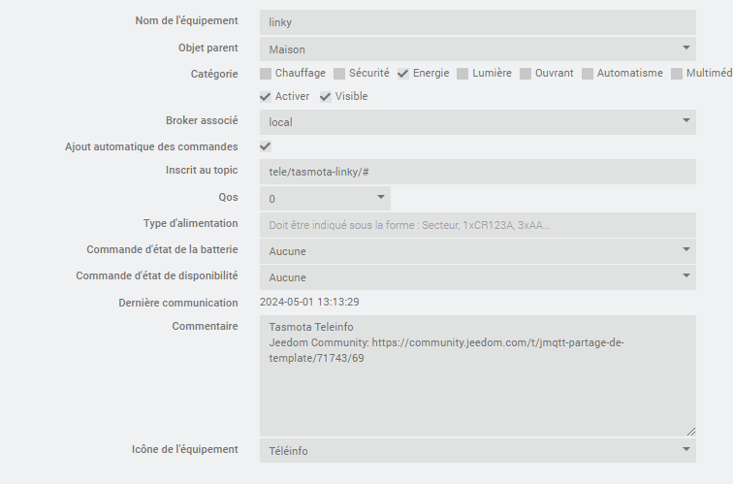Image resolution: width=733 pixels, height=484 pixels.
Task: Click the Type d'alimentation input field
Action: coord(478,225)
